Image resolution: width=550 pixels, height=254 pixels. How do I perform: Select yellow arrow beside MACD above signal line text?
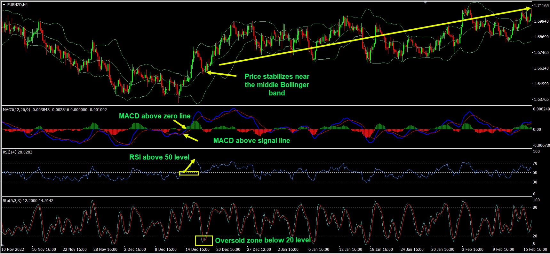point(191,138)
